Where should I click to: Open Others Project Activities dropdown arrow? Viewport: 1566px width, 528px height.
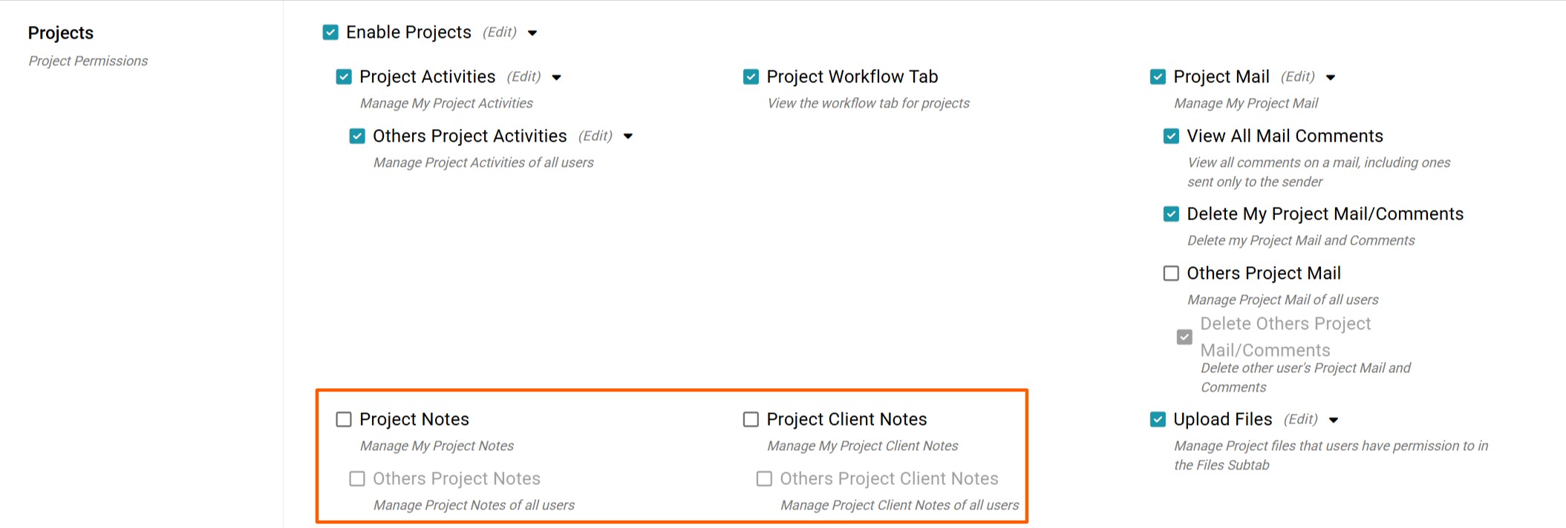[628, 137]
